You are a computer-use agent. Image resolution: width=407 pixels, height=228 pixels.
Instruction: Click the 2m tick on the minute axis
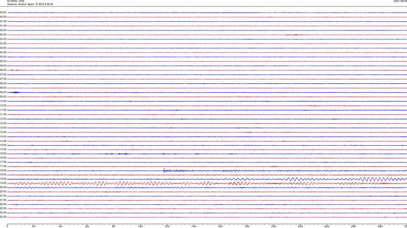click(34, 226)
